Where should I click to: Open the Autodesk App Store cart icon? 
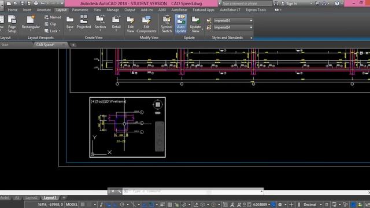tap(317, 3)
